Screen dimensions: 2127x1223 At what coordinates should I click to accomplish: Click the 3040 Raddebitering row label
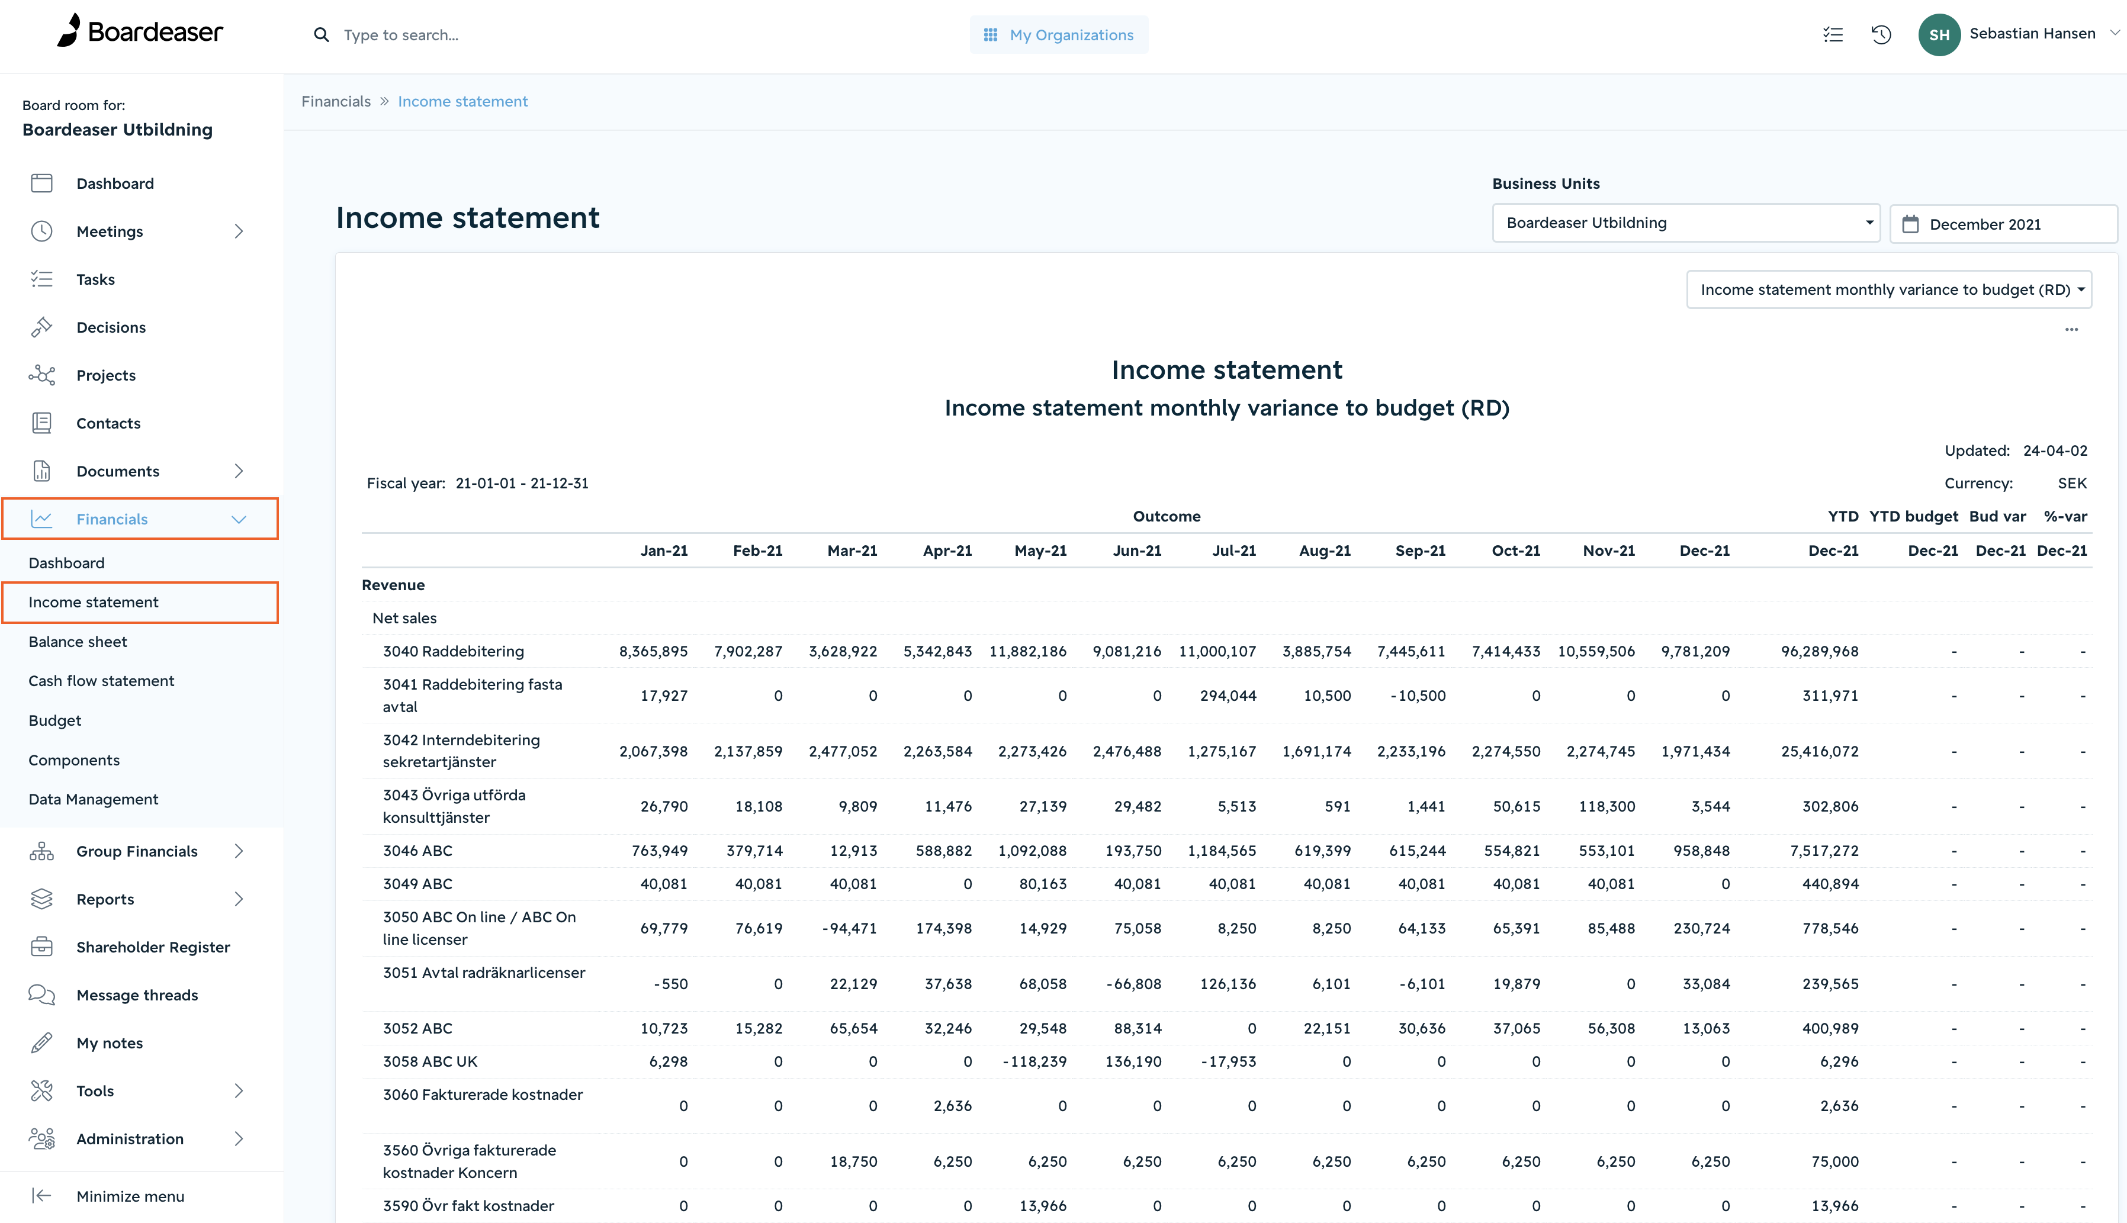453,651
